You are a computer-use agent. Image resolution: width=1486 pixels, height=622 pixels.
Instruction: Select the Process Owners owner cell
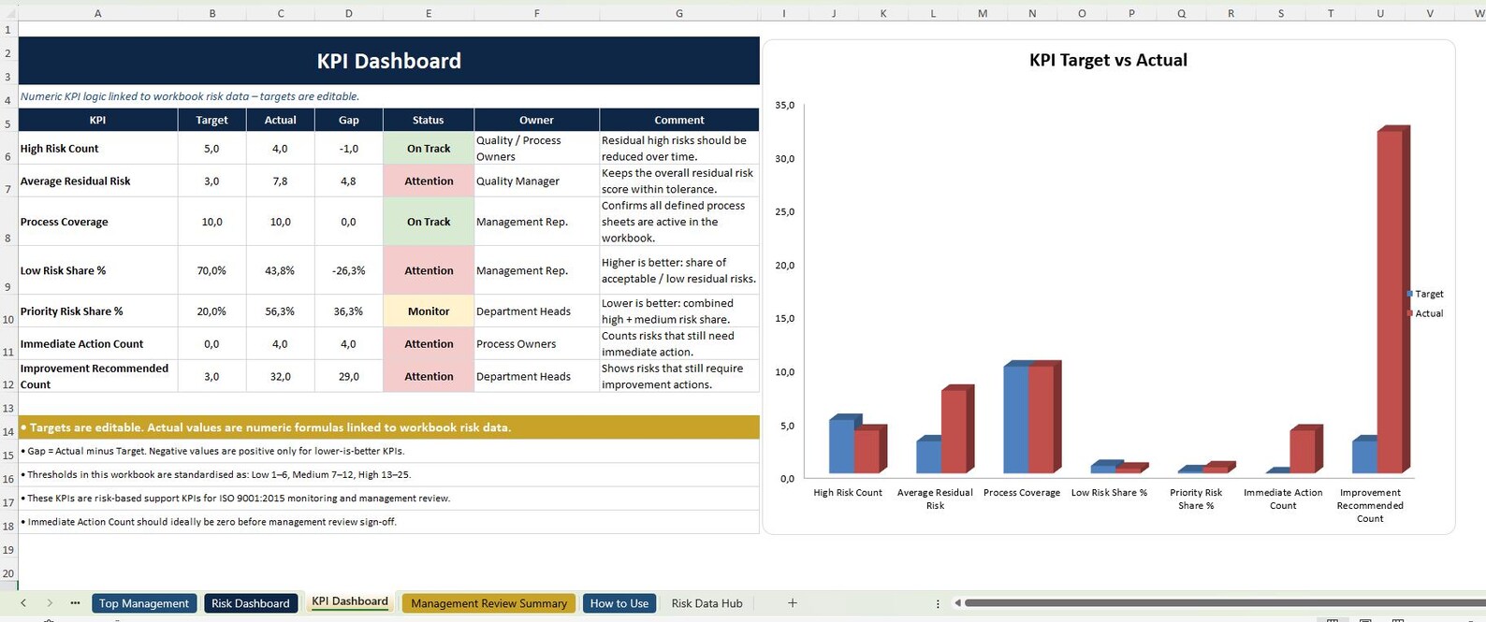tap(537, 343)
